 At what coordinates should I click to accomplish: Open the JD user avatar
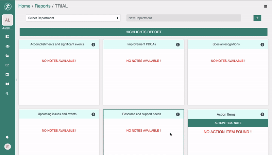[x=7, y=147]
